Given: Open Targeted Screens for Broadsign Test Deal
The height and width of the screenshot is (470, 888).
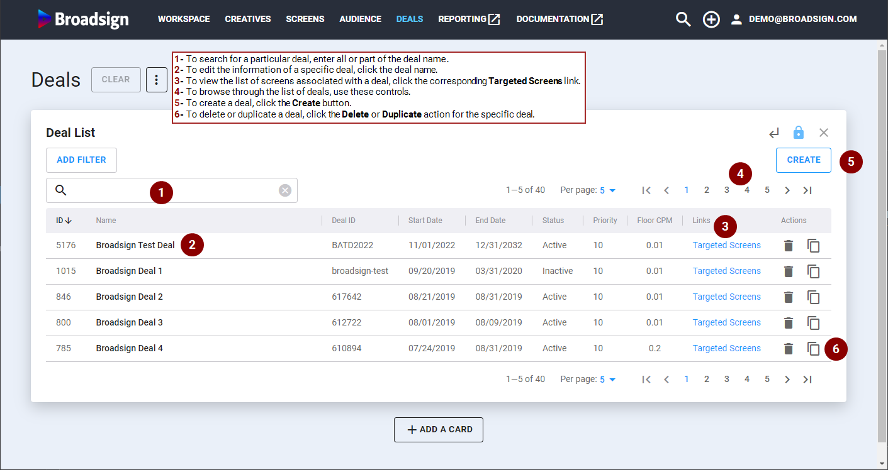Looking at the screenshot, I should point(727,246).
